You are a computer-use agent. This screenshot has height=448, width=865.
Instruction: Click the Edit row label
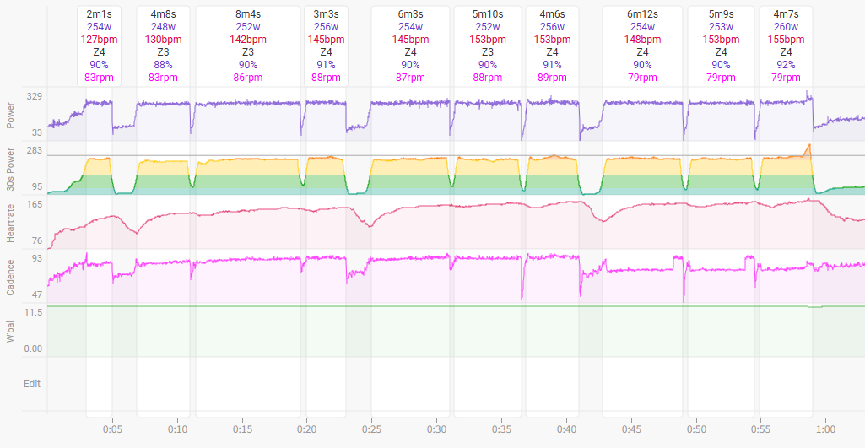[x=32, y=383]
